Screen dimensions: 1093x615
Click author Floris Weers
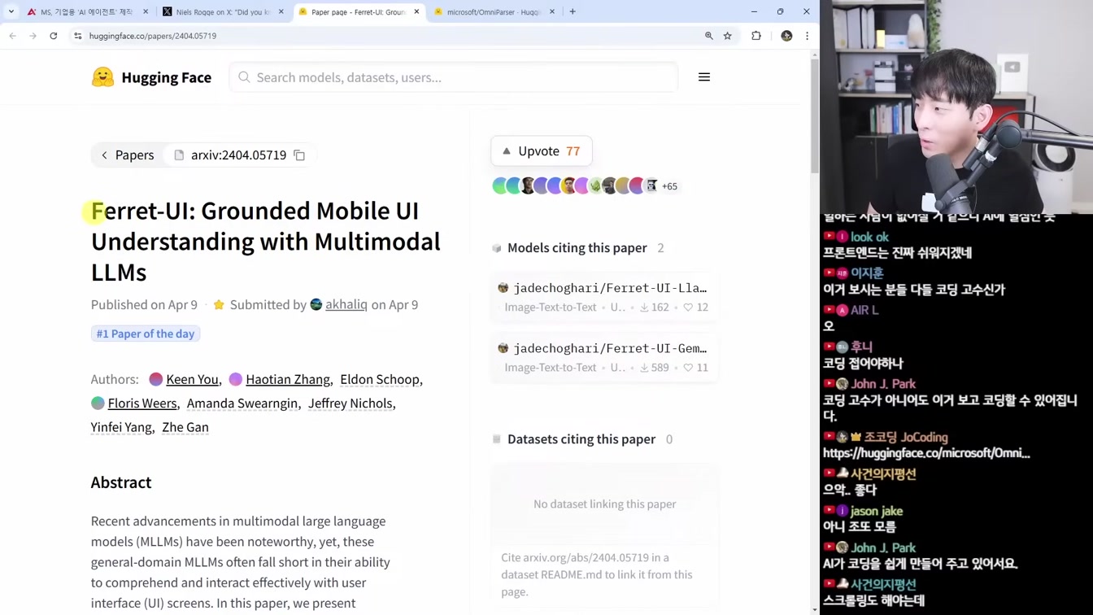pyautogui.click(x=142, y=403)
